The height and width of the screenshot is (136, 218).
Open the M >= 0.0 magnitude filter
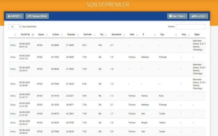coord(199,16)
